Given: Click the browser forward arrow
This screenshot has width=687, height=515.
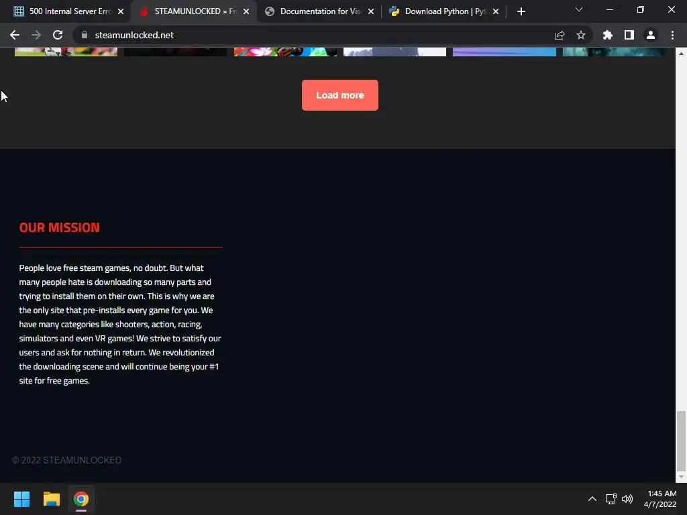Looking at the screenshot, I should coord(36,35).
